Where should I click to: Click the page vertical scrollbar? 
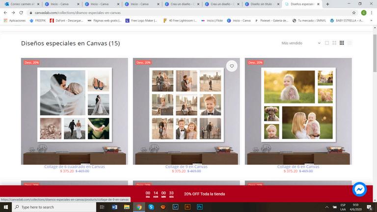point(375,53)
